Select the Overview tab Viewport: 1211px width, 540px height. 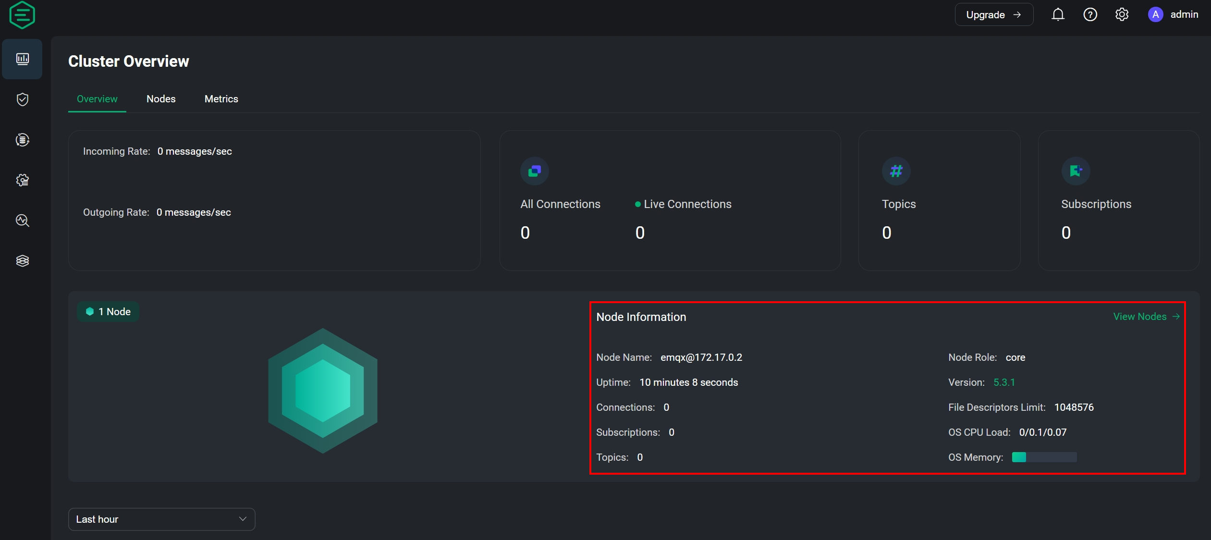tap(97, 99)
